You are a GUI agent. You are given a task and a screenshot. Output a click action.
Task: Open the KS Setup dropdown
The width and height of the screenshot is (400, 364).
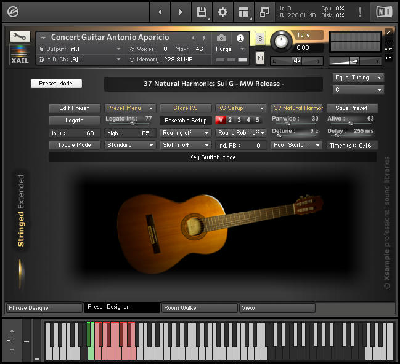point(241,108)
